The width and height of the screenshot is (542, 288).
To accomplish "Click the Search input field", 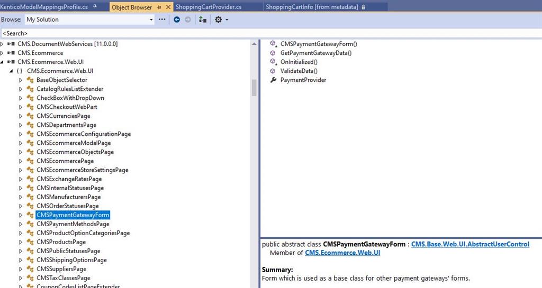I will 271,33.
